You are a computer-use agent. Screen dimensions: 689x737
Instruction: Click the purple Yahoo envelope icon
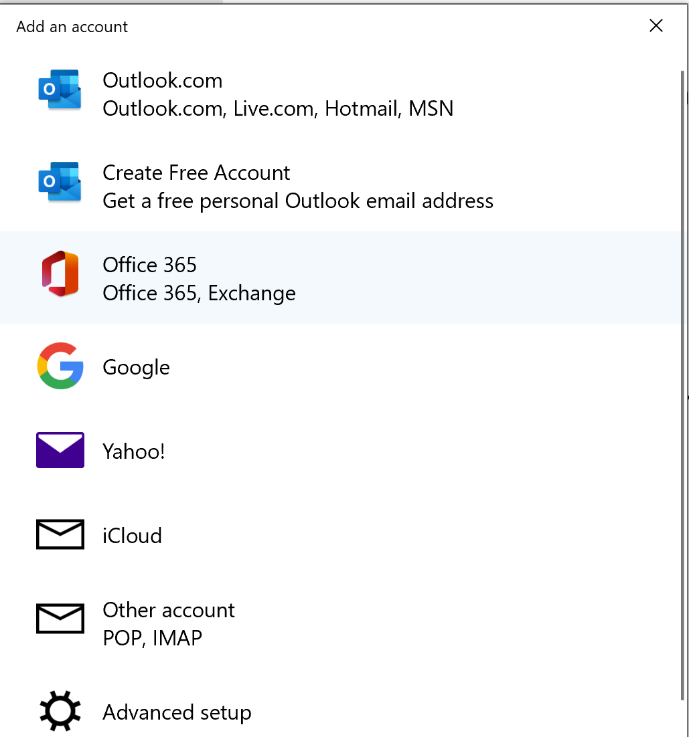coord(60,450)
